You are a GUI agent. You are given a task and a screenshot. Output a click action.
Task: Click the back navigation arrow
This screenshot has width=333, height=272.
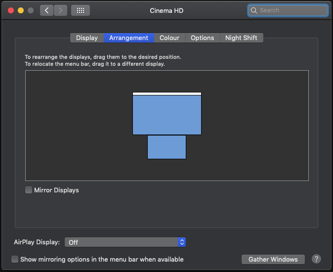(x=46, y=10)
